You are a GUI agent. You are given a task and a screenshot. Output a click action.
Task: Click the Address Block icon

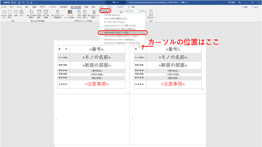(79, 13)
